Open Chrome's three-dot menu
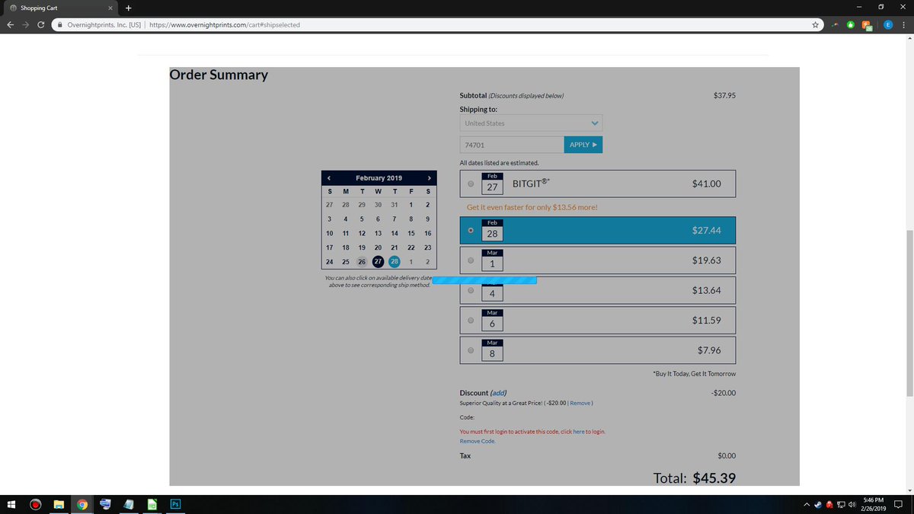Image resolution: width=914 pixels, height=514 pixels. coord(904,24)
